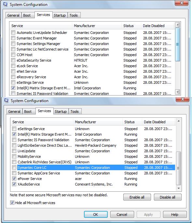Tick eDataSecurity Service checkbox
This screenshot has height=223, width=192.
(13, 60)
